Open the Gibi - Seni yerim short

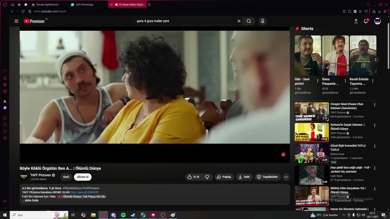pos(308,55)
